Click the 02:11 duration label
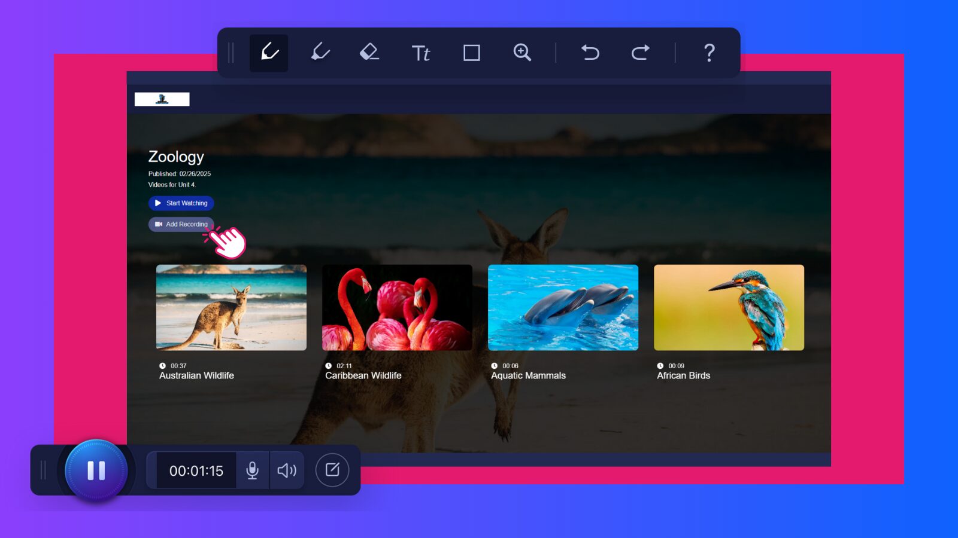The width and height of the screenshot is (958, 538). (x=344, y=366)
